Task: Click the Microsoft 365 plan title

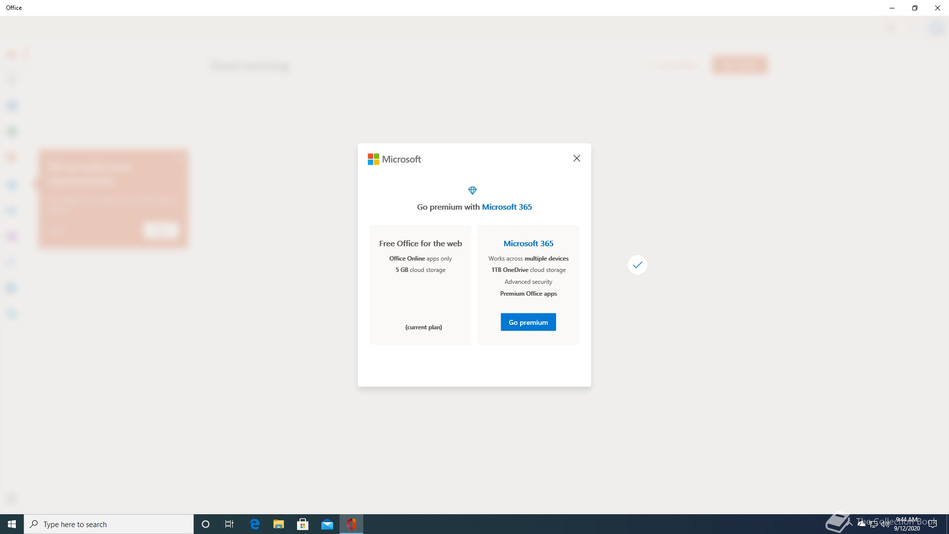Action: click(x=528, y=243)
